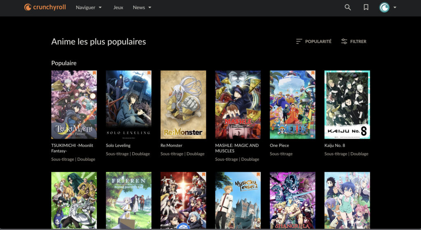The image size is (421, 230).
Task: Select the Re:Monster poster thumbnail
Action: click(x=183, y=105)
